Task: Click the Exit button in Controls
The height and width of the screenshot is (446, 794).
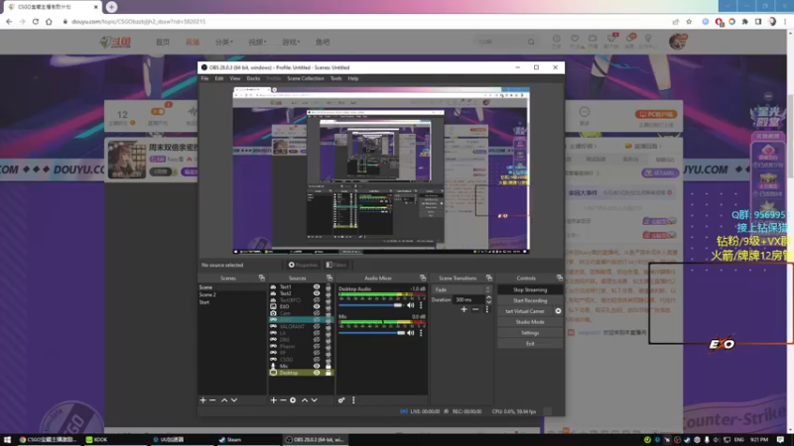Action: (530, 343)
